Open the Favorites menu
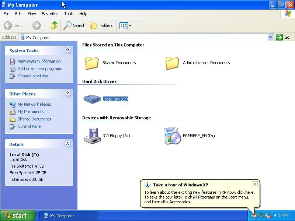Viewport: 295px width, 221px height. [x=50, y=14]
